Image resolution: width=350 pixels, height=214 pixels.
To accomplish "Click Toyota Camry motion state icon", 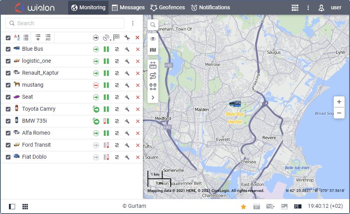I will click(x=96, y=109).
